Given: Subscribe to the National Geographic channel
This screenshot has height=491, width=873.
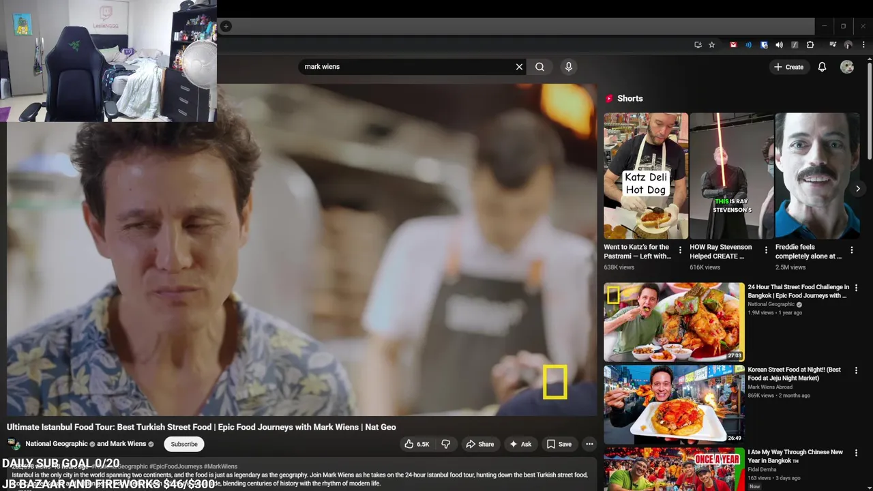Looking at the screenshot, I should coord(184,444).
